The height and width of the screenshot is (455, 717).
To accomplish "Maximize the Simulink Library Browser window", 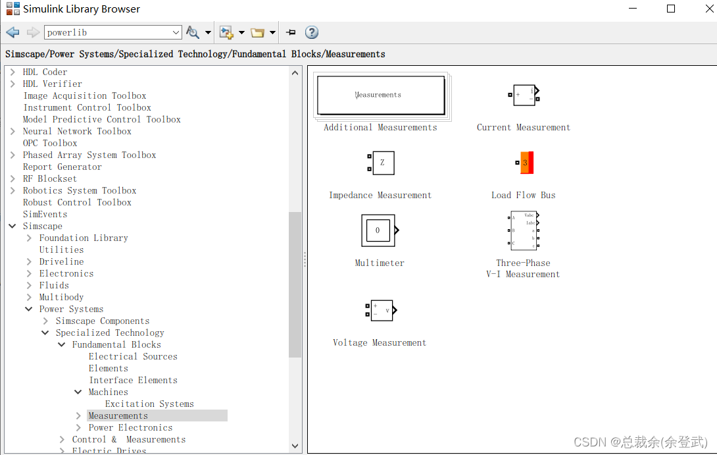I will click(671, 9).
